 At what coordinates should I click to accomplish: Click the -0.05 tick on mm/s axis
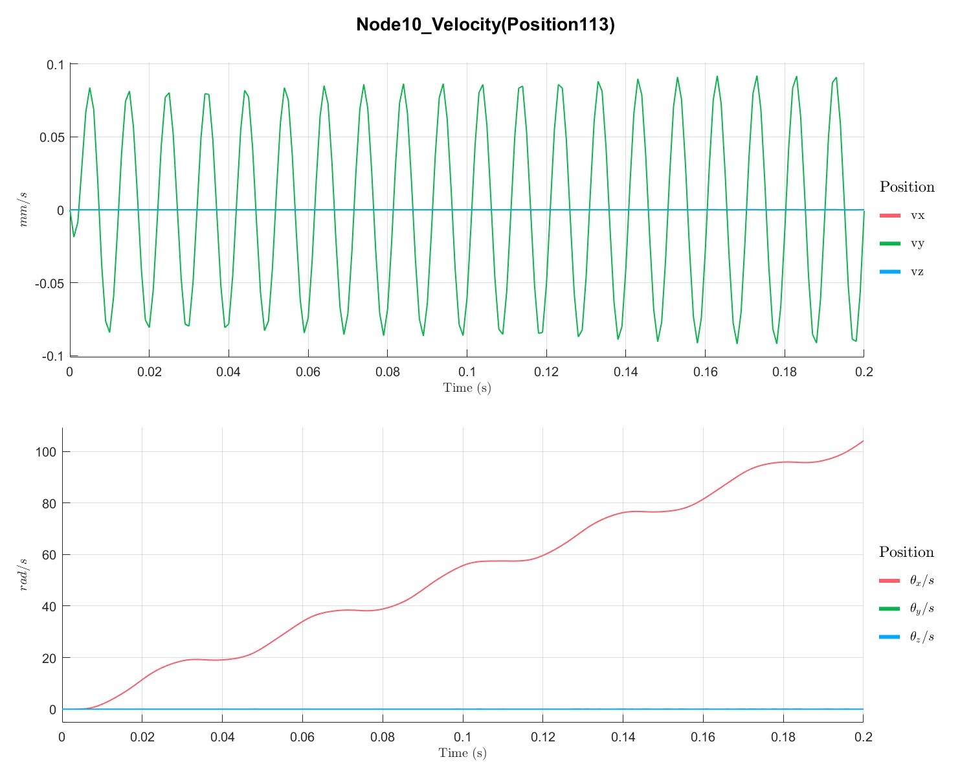point(49,283)
